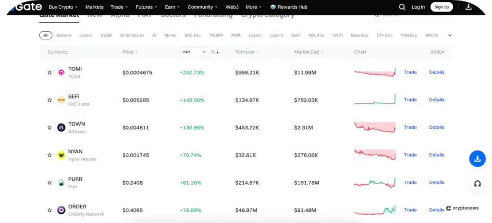Go to Markets in top navigation
The width and height of the screenshot is (492, 223).
95,7
